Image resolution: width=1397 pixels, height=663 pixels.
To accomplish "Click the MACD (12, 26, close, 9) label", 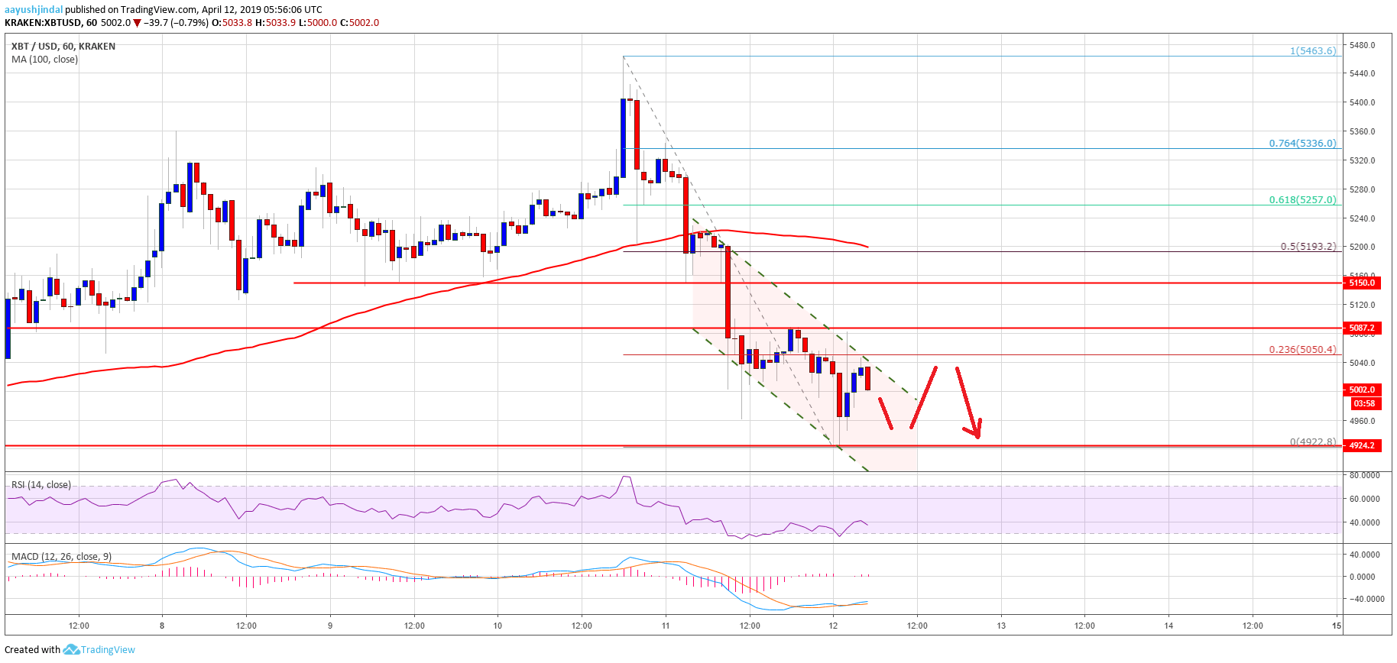I will click(x=61, y=556).
